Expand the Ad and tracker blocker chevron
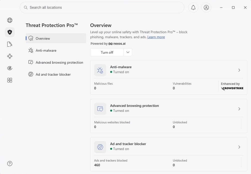251x174 pixels. [x=239, y=147]
